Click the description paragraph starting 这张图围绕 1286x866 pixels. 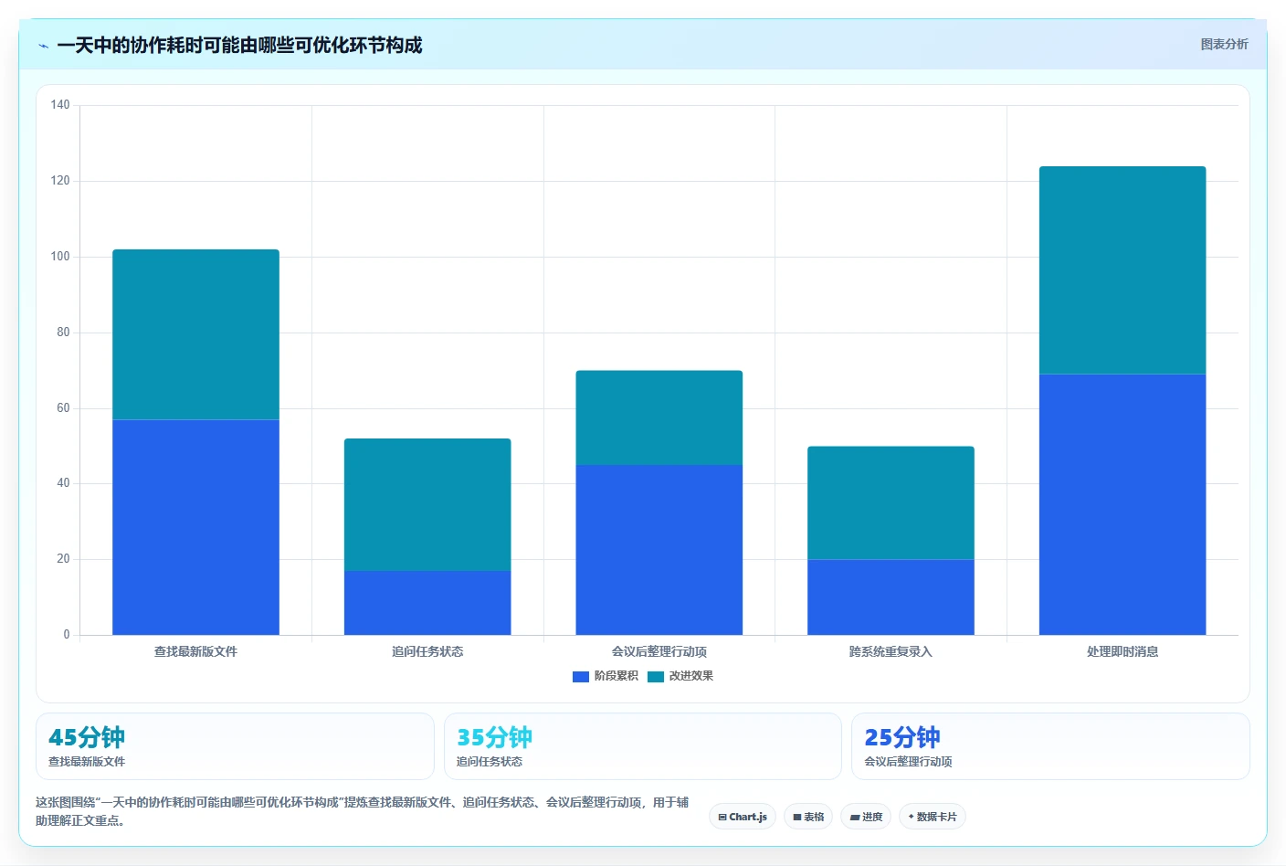pyautogui.click(x=362, y=811)
